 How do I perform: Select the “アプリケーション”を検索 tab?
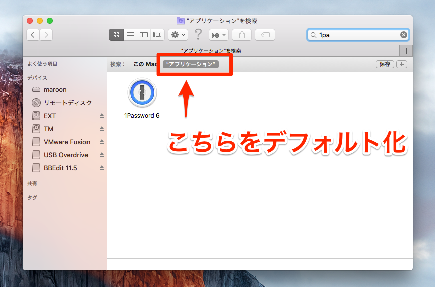pyautogui.click(x=211, y=51)
